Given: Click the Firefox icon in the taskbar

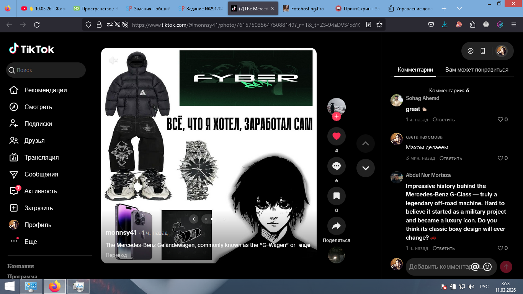Looking at the screenshot, I should pyautogui.click(x=55, y=286).
